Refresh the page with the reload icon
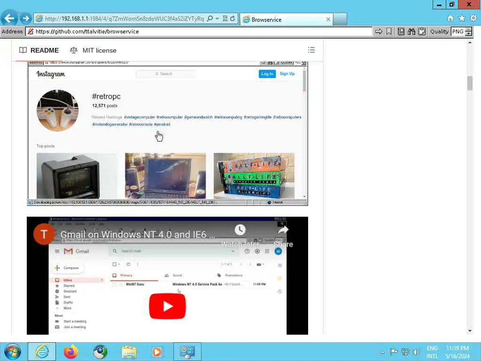 click(233, 19)
